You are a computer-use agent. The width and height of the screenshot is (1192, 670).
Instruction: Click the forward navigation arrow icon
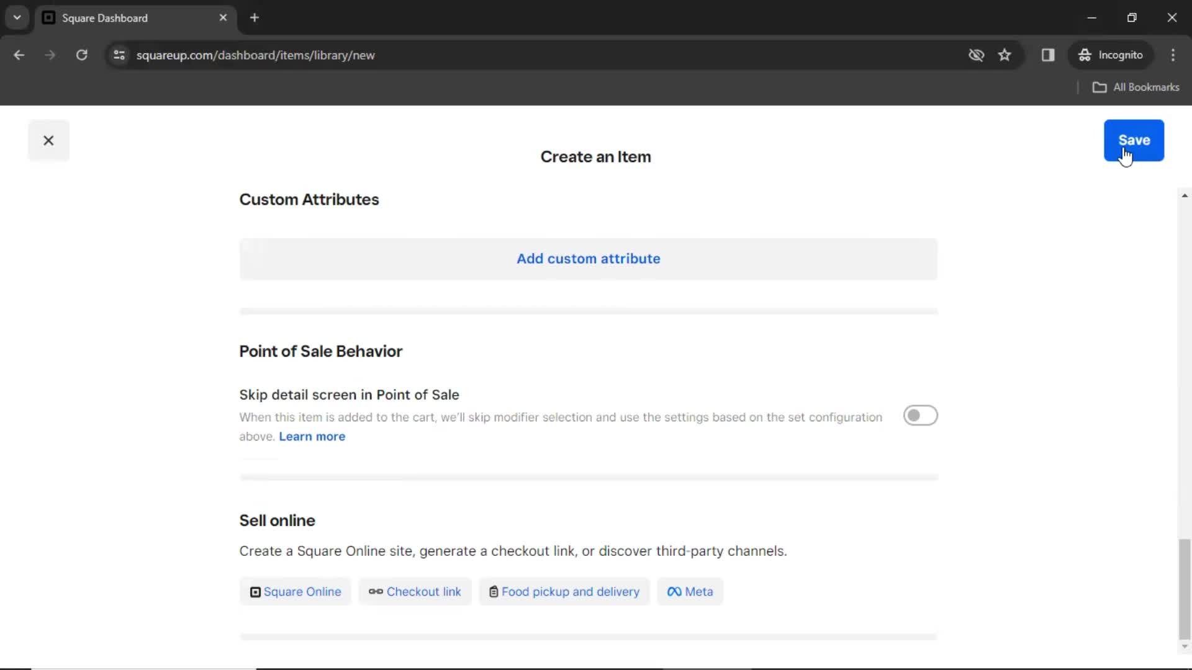click(x=49, y=55)
